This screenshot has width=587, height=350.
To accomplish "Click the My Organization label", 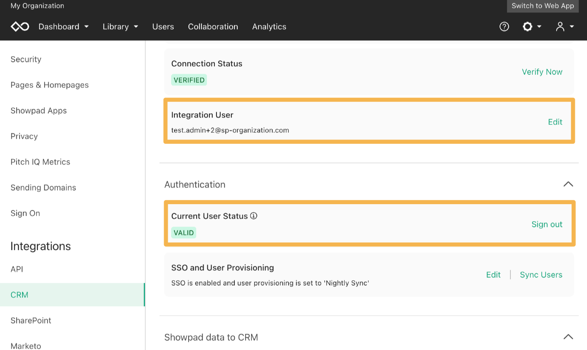I will point(37,6).
